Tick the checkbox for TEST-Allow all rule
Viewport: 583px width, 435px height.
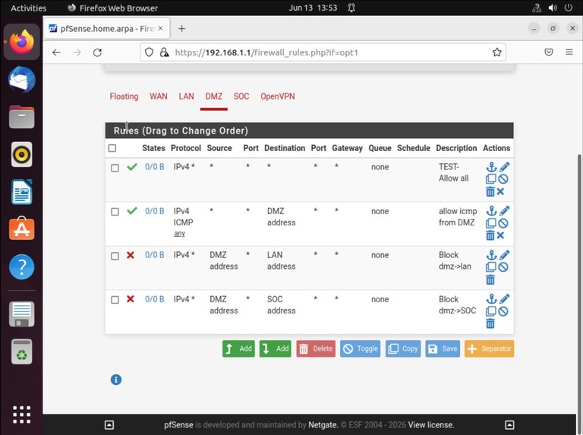(x=115, y=168)
